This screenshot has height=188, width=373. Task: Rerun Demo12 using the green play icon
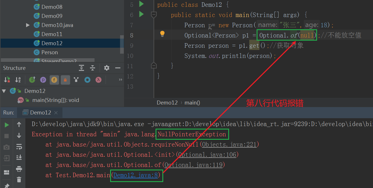(x=6, y=124)
